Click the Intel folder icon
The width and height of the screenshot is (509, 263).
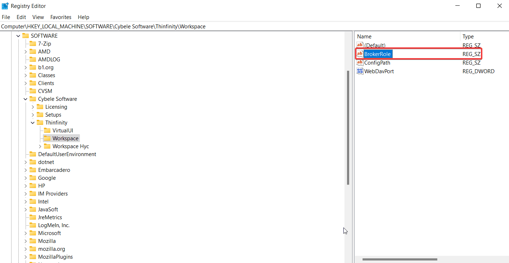click(x=33, y=202)
